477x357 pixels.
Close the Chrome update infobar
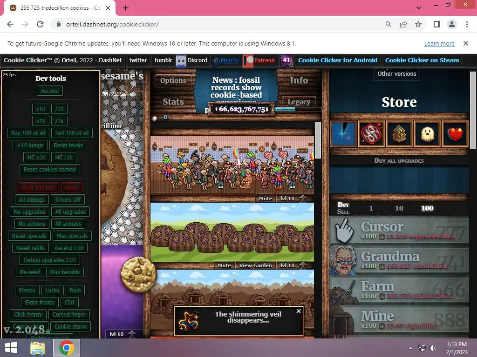465,43
